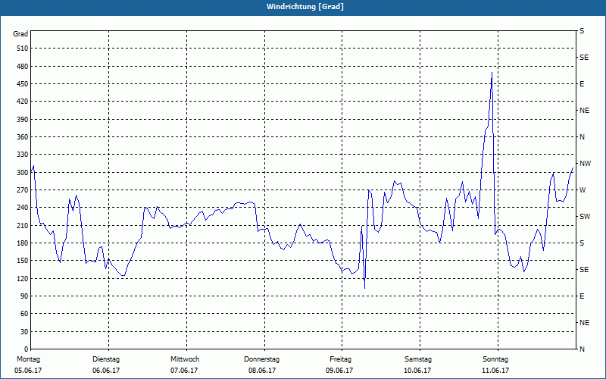
Task: Click the "NW" compass direction label
Action: tap(585, 164)
